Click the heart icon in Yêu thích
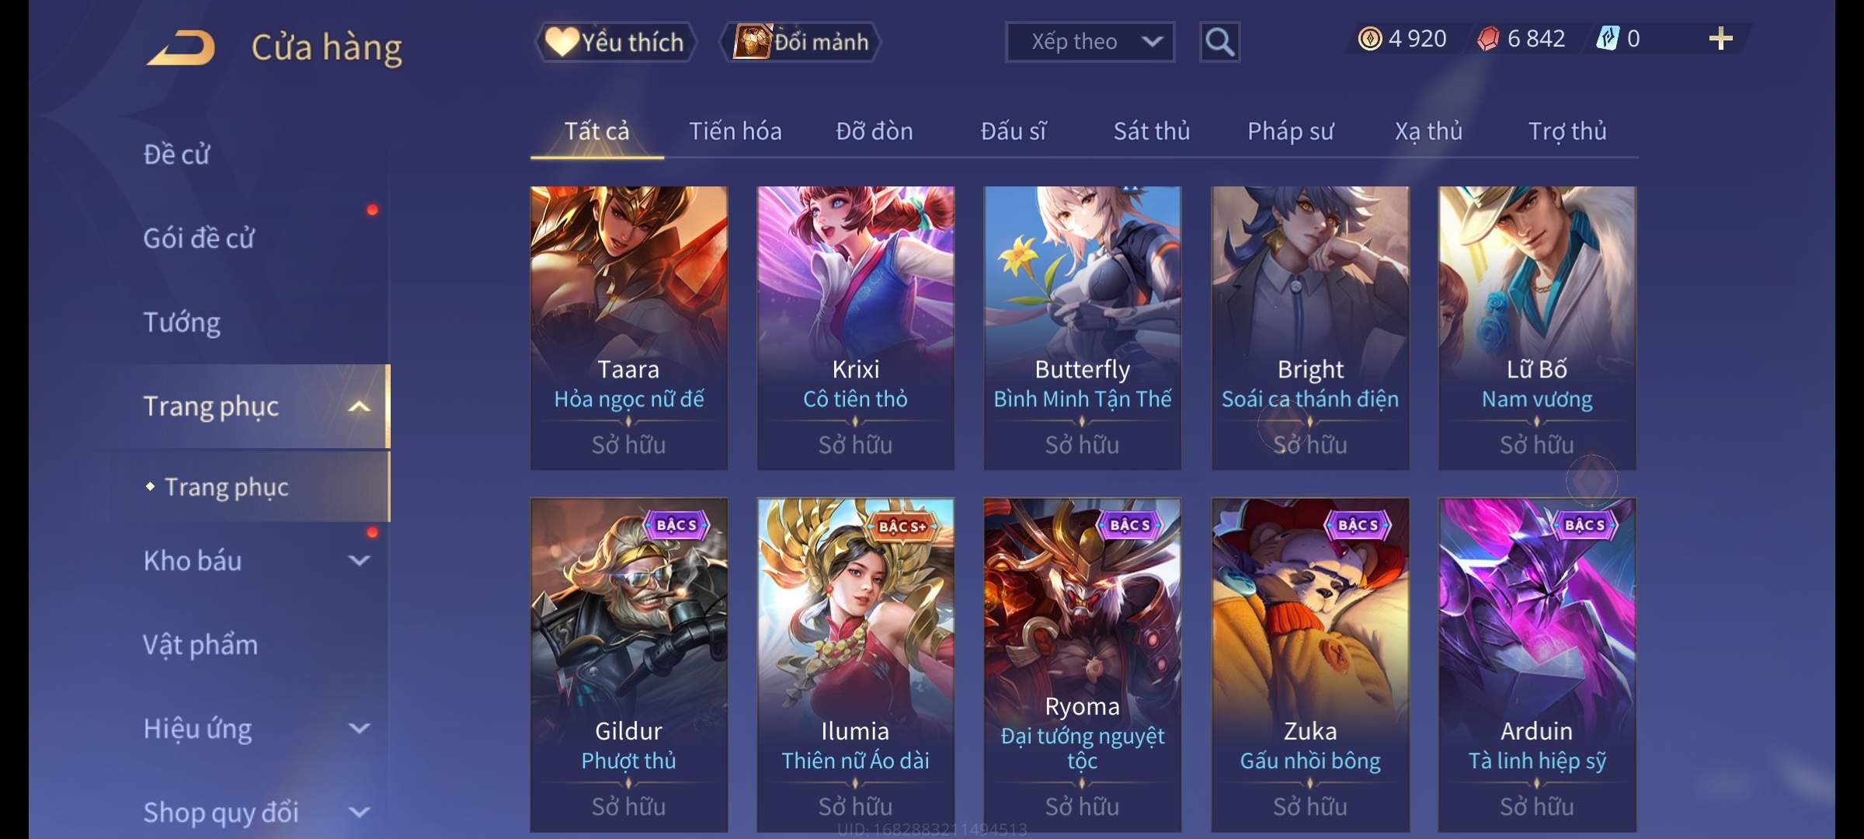 (561, 41)
